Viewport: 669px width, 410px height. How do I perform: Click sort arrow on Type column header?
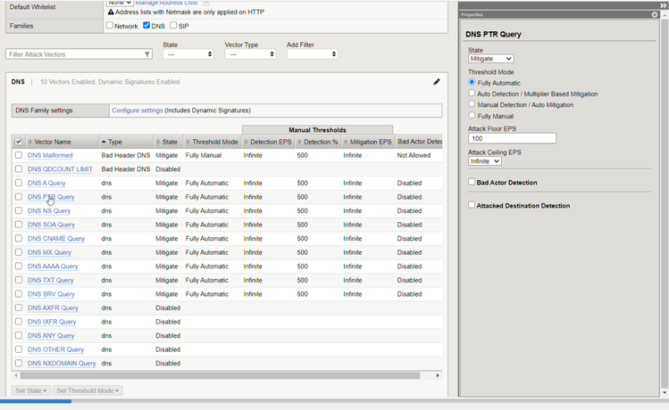click(x=104, y=142)
